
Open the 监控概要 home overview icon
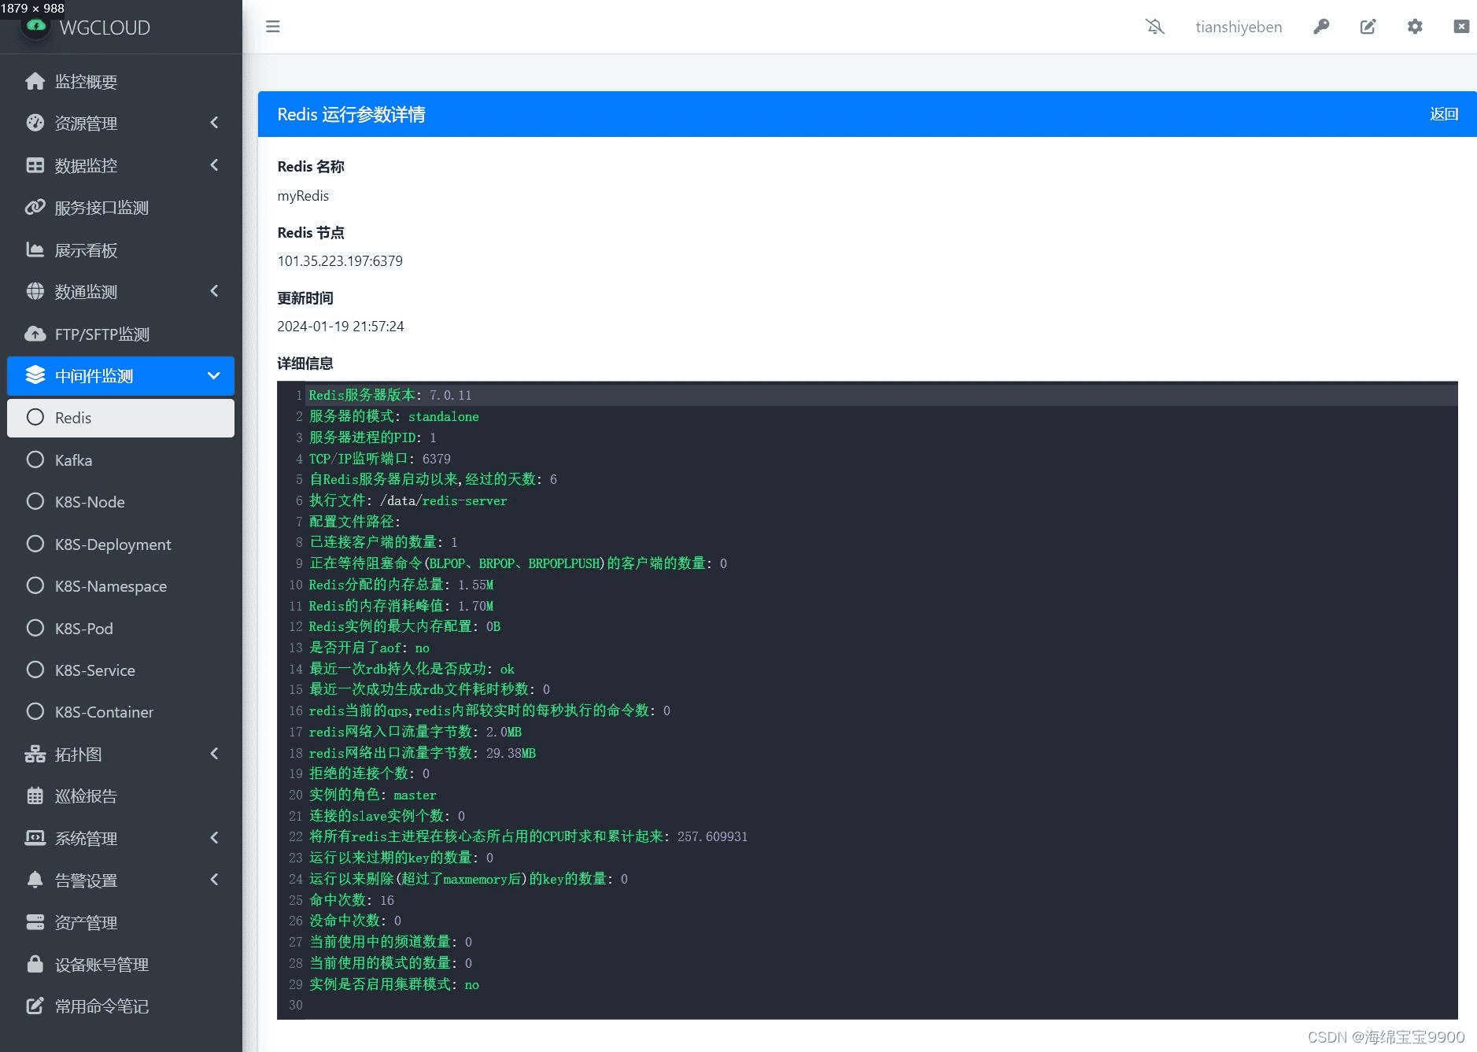pyautogui.click(x=35, y=81)
